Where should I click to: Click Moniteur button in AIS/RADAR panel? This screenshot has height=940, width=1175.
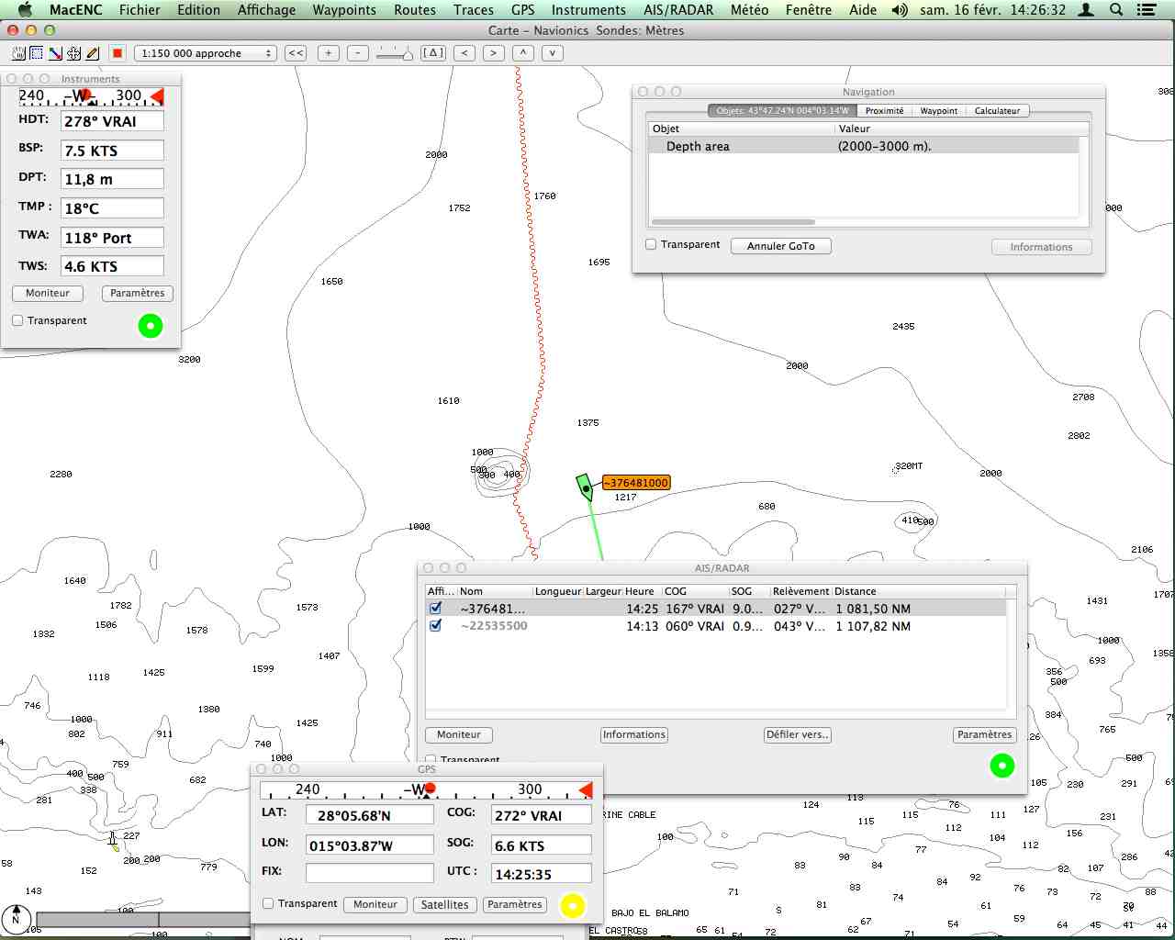pos(459,734)
